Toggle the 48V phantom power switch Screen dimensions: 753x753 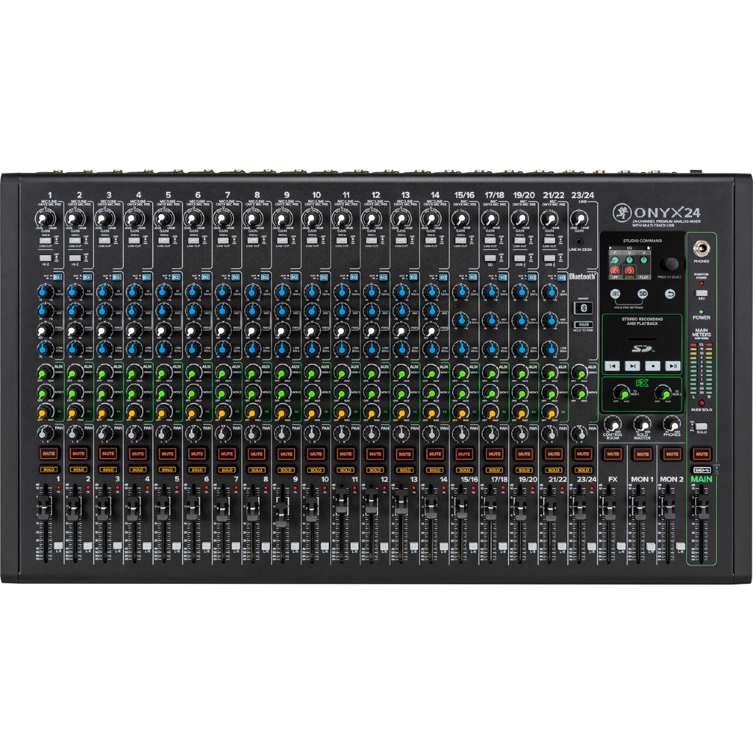(x=702, y=293)
